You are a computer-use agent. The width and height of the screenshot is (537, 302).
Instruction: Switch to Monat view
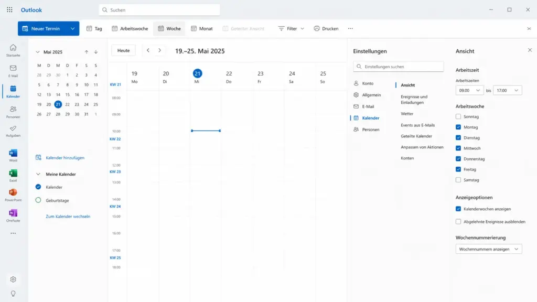click(x=202, y=28)
